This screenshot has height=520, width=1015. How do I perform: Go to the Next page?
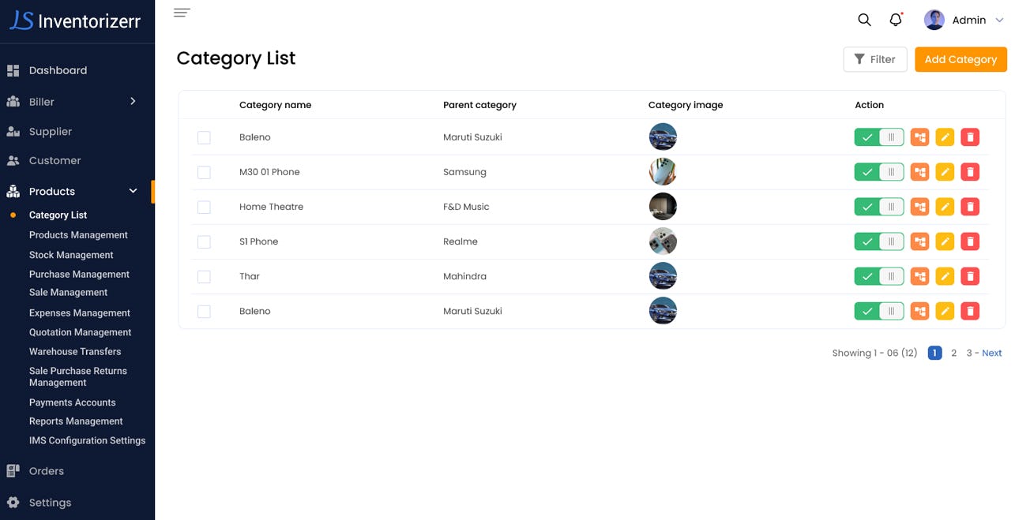click(x=992, y=353)
